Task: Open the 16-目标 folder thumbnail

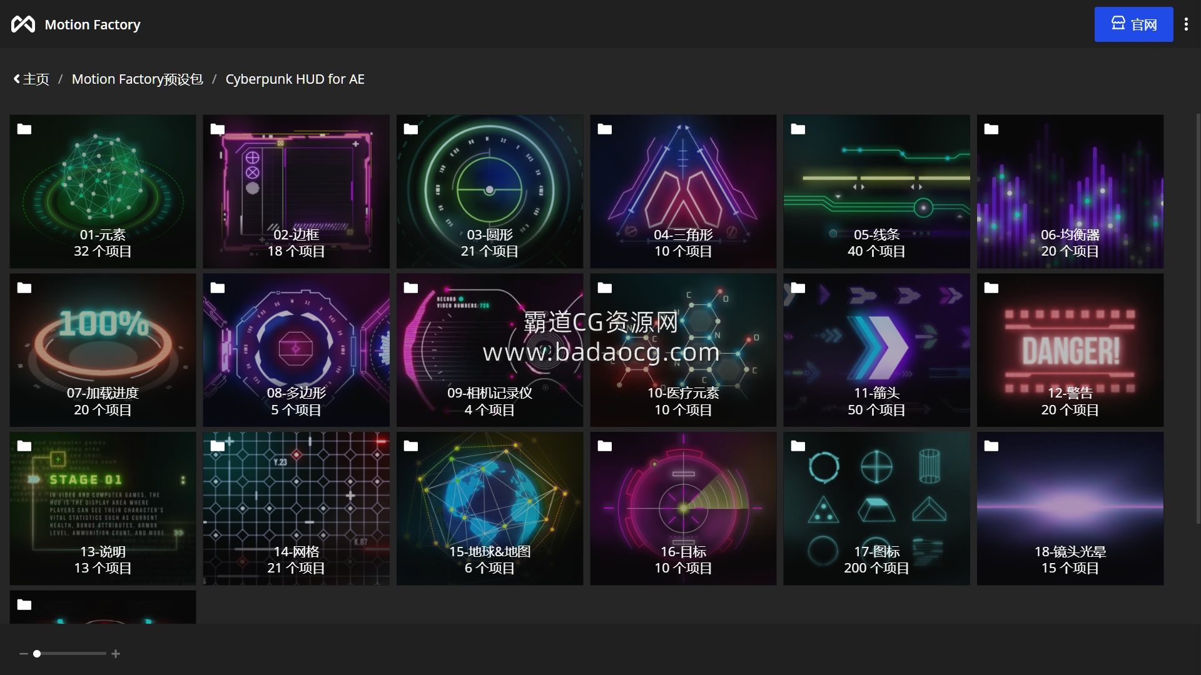Action: click(x=683, y=508)
